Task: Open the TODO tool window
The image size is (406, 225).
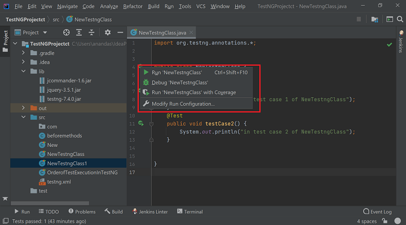Action: (x=48, y=211)
